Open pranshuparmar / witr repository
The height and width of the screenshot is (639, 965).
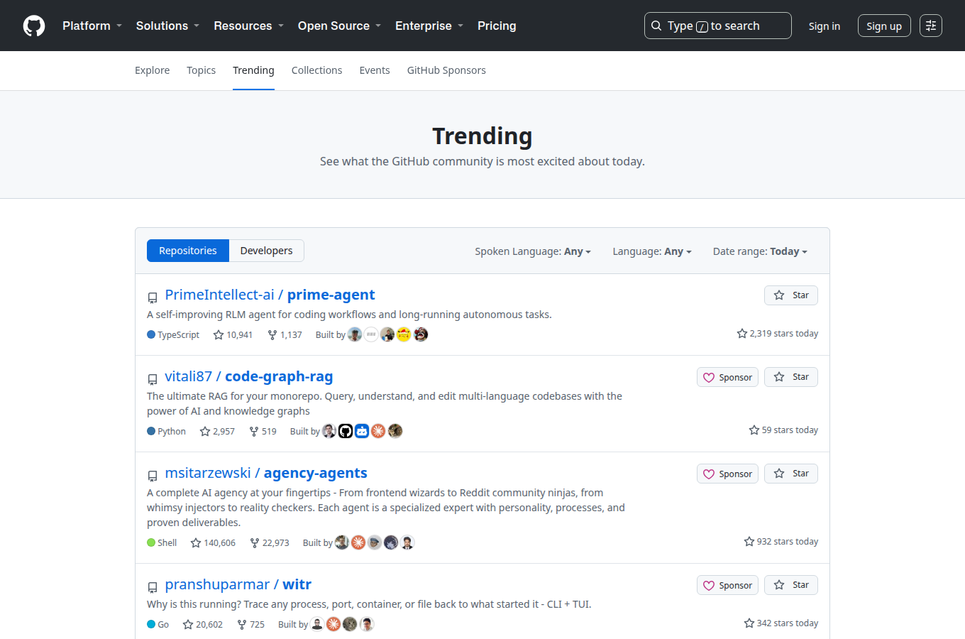click(238, 584)
